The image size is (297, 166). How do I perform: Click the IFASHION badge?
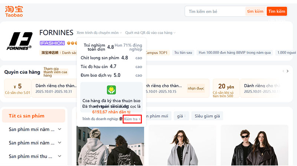(52, 43)
